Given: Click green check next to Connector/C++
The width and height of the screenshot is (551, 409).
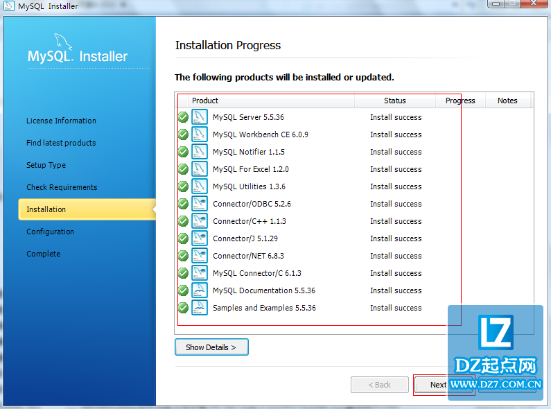Looking at the screenshot, I should pyautogui.click(x=183, y=221).
